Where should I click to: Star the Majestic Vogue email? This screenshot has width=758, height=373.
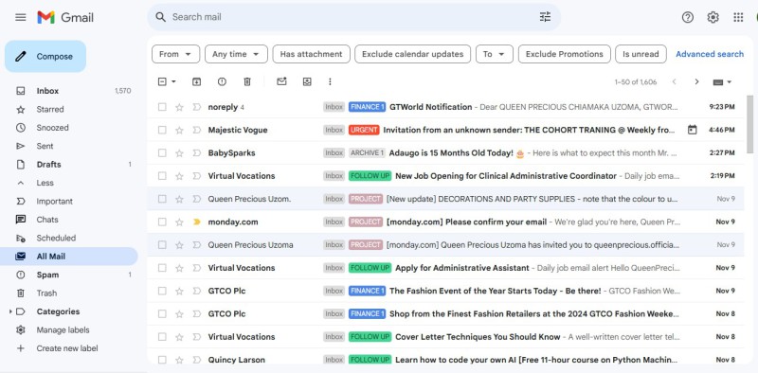(179, 130)
